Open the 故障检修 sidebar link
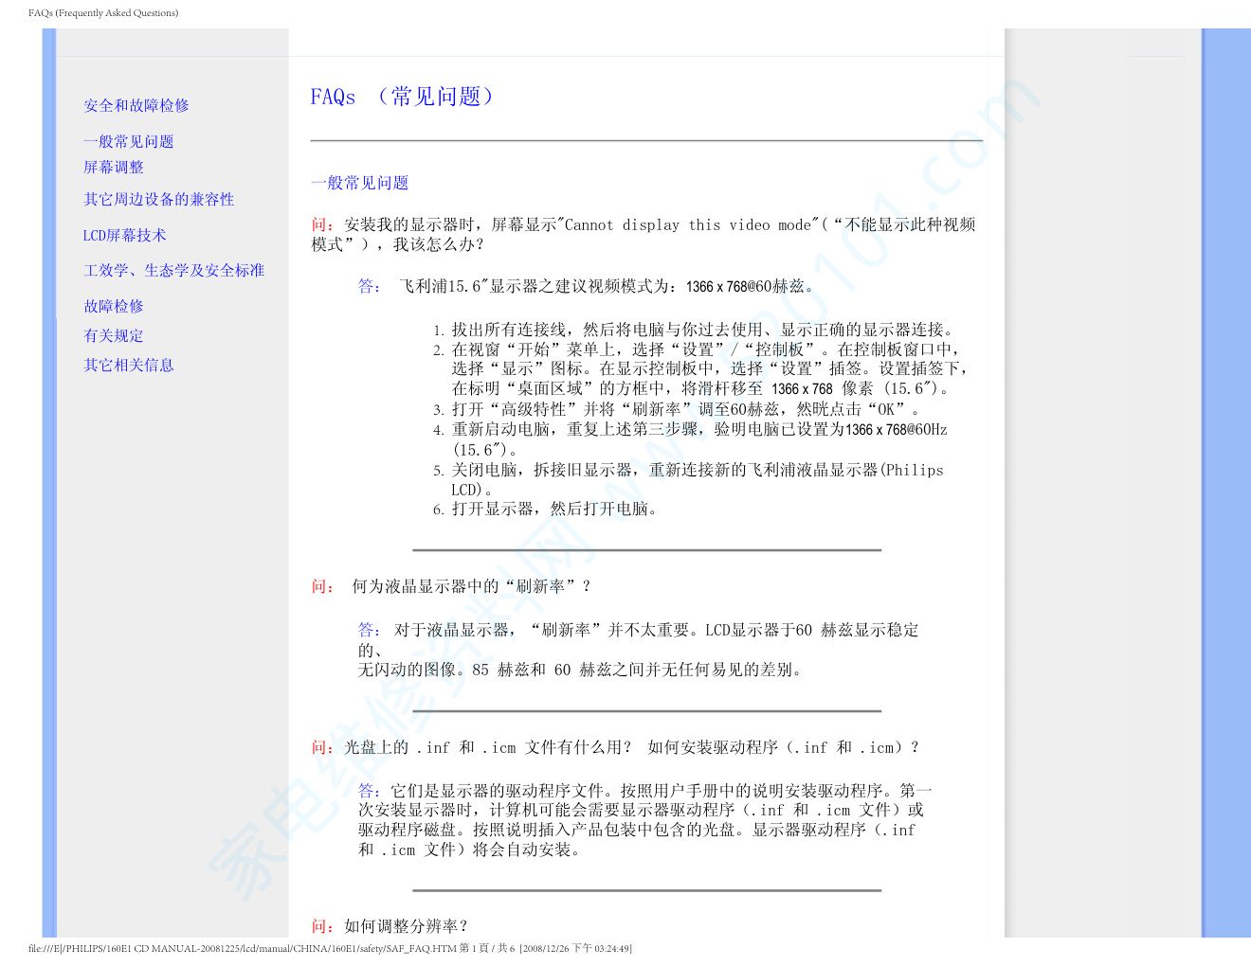The width and height of the screenshot is (1251, 966). [x=114, y=306]
